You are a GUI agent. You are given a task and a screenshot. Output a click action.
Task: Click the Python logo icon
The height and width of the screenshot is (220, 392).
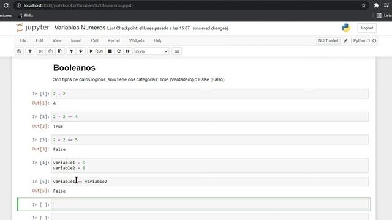tap(346, 28)
